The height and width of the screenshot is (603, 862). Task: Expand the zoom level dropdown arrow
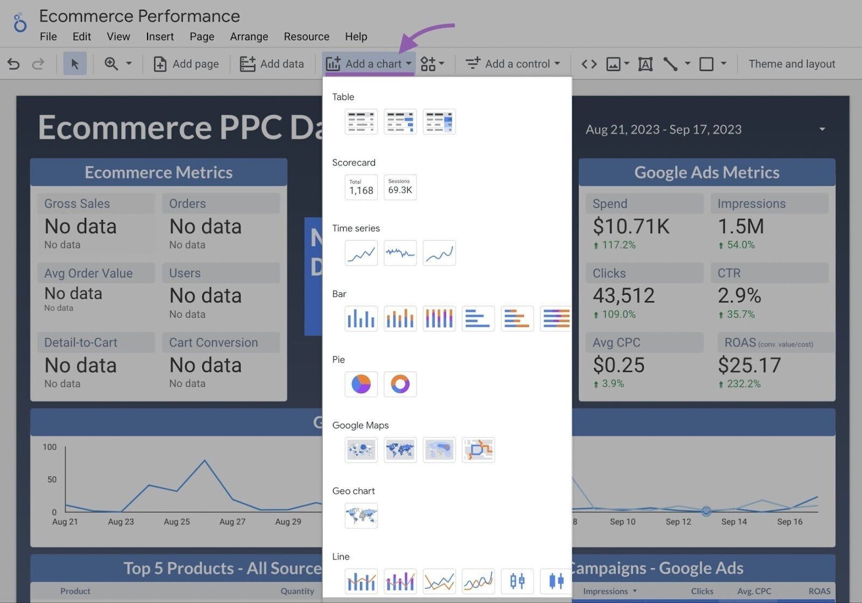tap(128, 64)
